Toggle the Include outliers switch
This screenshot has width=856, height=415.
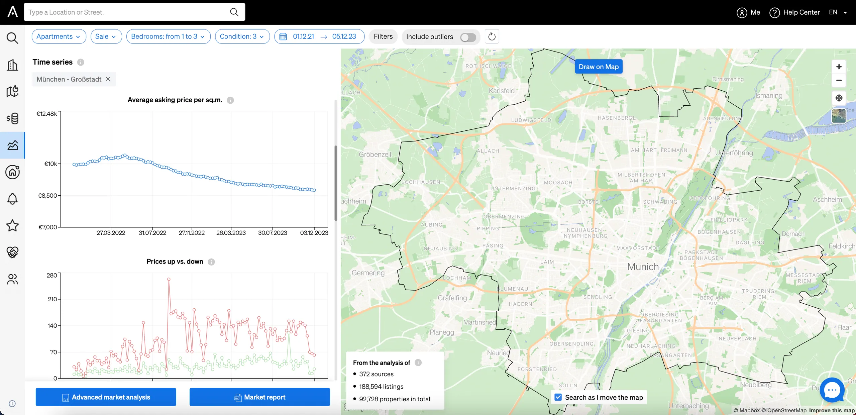(468, 37)
